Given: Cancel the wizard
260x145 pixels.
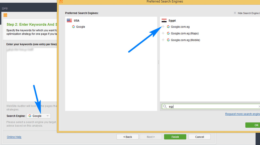Looking at the screenshot, I should tap(199, 137).
